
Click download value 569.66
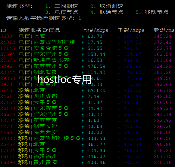click(133, 66)
